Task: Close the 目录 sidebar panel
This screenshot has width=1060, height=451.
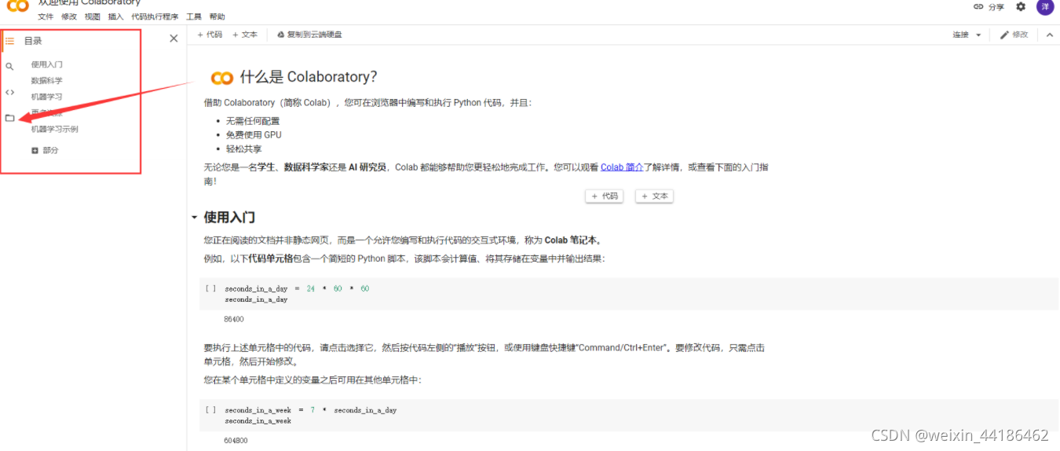Action: [x=174, y=38]
